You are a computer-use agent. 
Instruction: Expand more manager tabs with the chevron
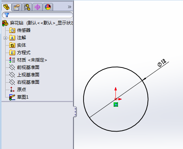(x=69, y=7)
